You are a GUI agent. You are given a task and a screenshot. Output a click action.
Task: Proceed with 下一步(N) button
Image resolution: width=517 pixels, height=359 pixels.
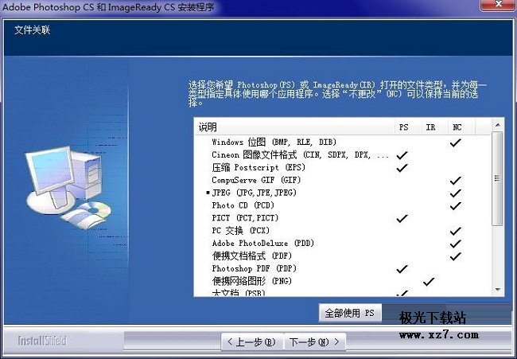point(314,341)
